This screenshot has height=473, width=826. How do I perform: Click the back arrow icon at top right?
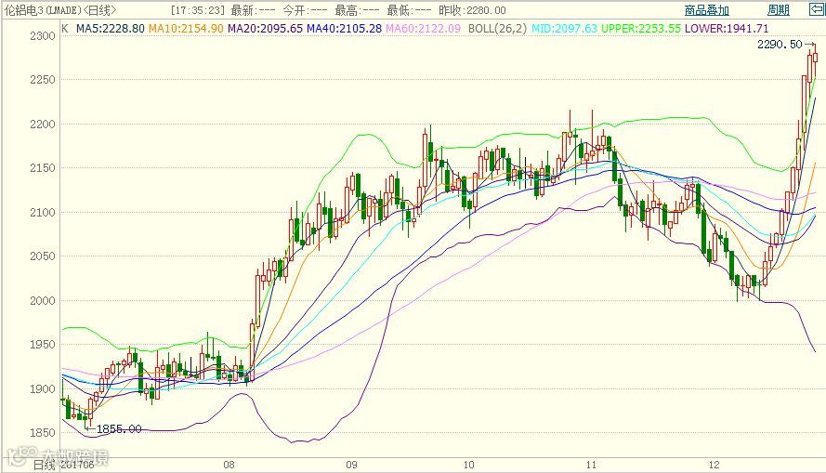[x=817, y=9]
